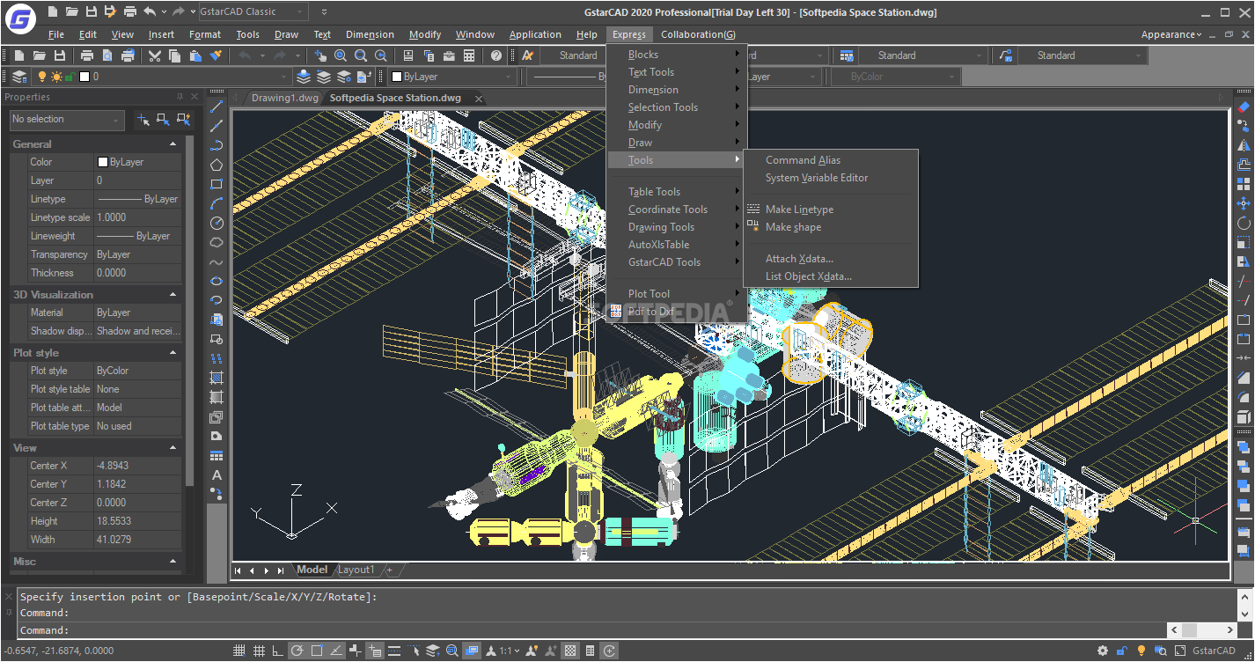Click the Cut scissors icon
This screenshot has height=662, width=1255.
(x=155, y=55)
